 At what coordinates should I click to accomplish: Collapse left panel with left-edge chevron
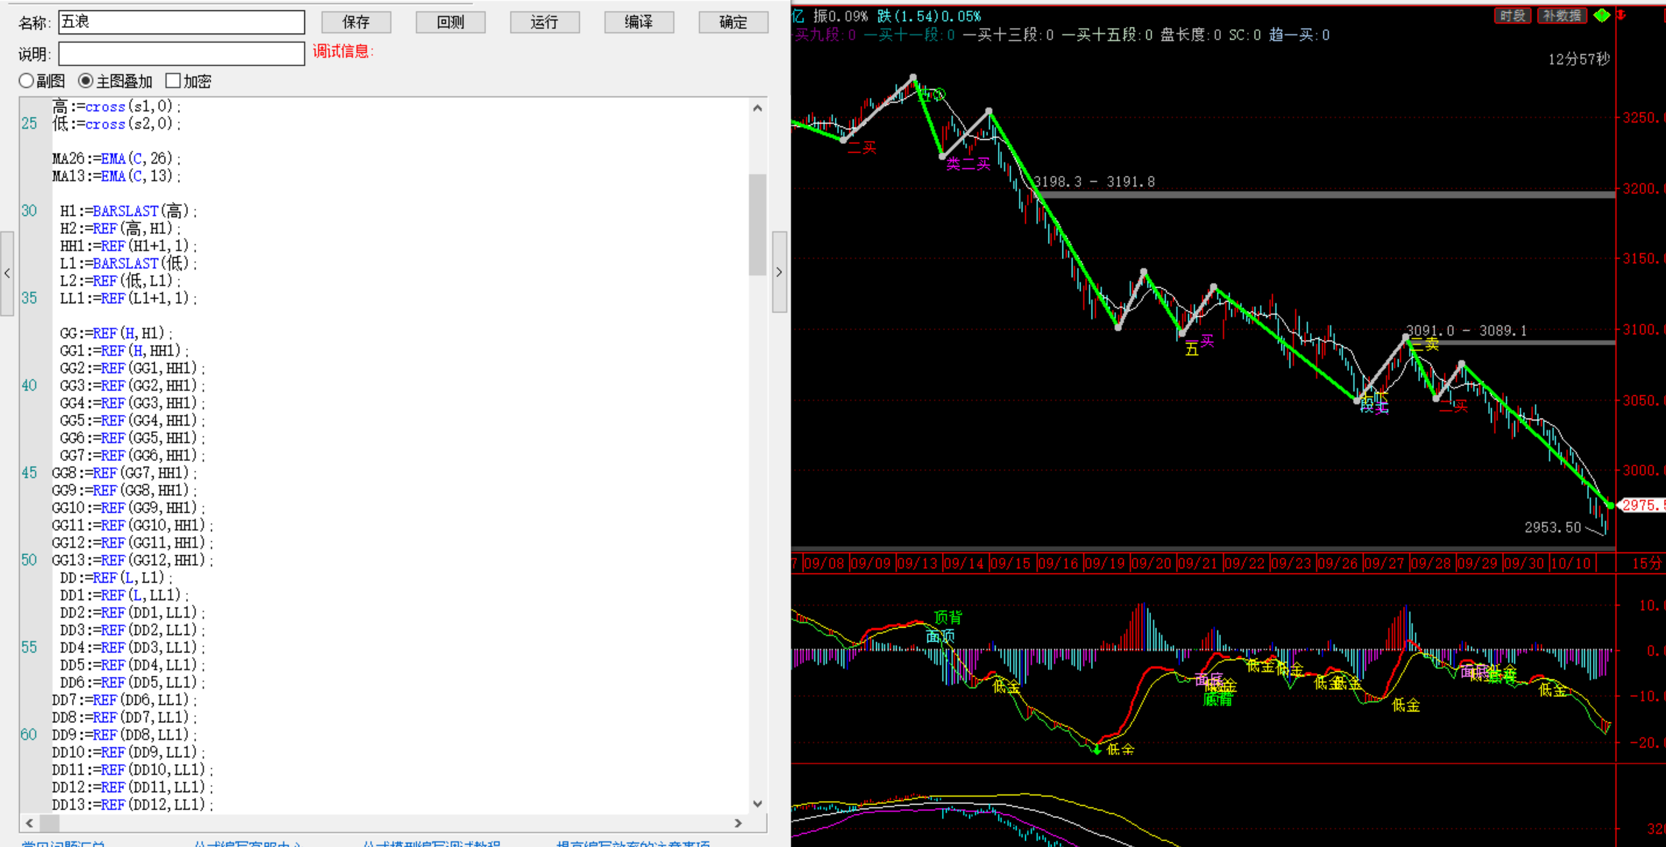click(7, 274)
